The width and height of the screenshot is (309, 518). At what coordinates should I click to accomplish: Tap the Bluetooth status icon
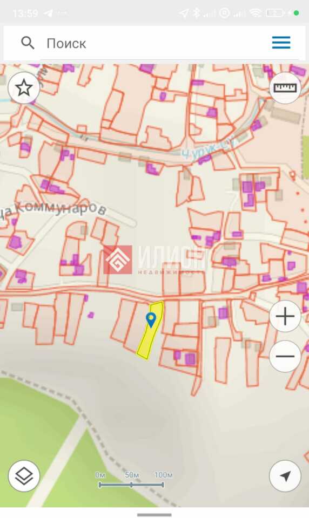pyautogui.click(x=196, y=13)
